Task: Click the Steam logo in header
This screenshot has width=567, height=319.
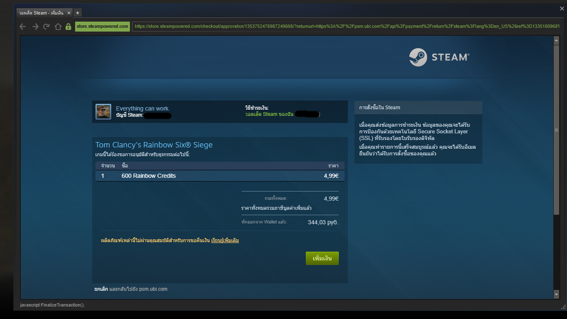Action: tap(439, 57)
